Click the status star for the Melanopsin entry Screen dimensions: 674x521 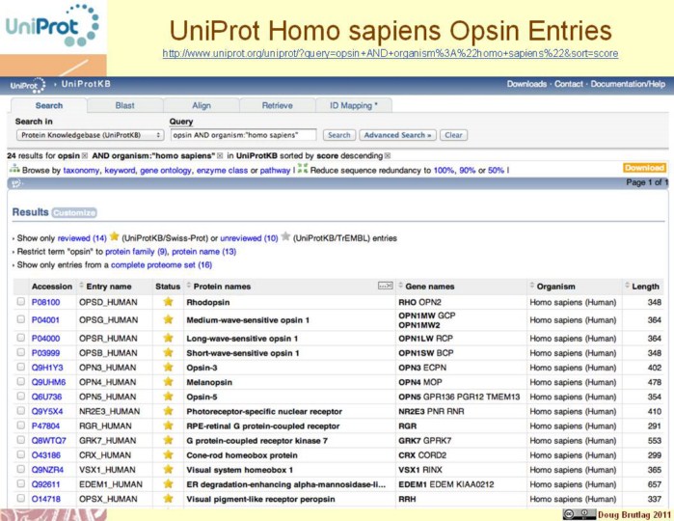pyautogui.click(x=168, y=382)
